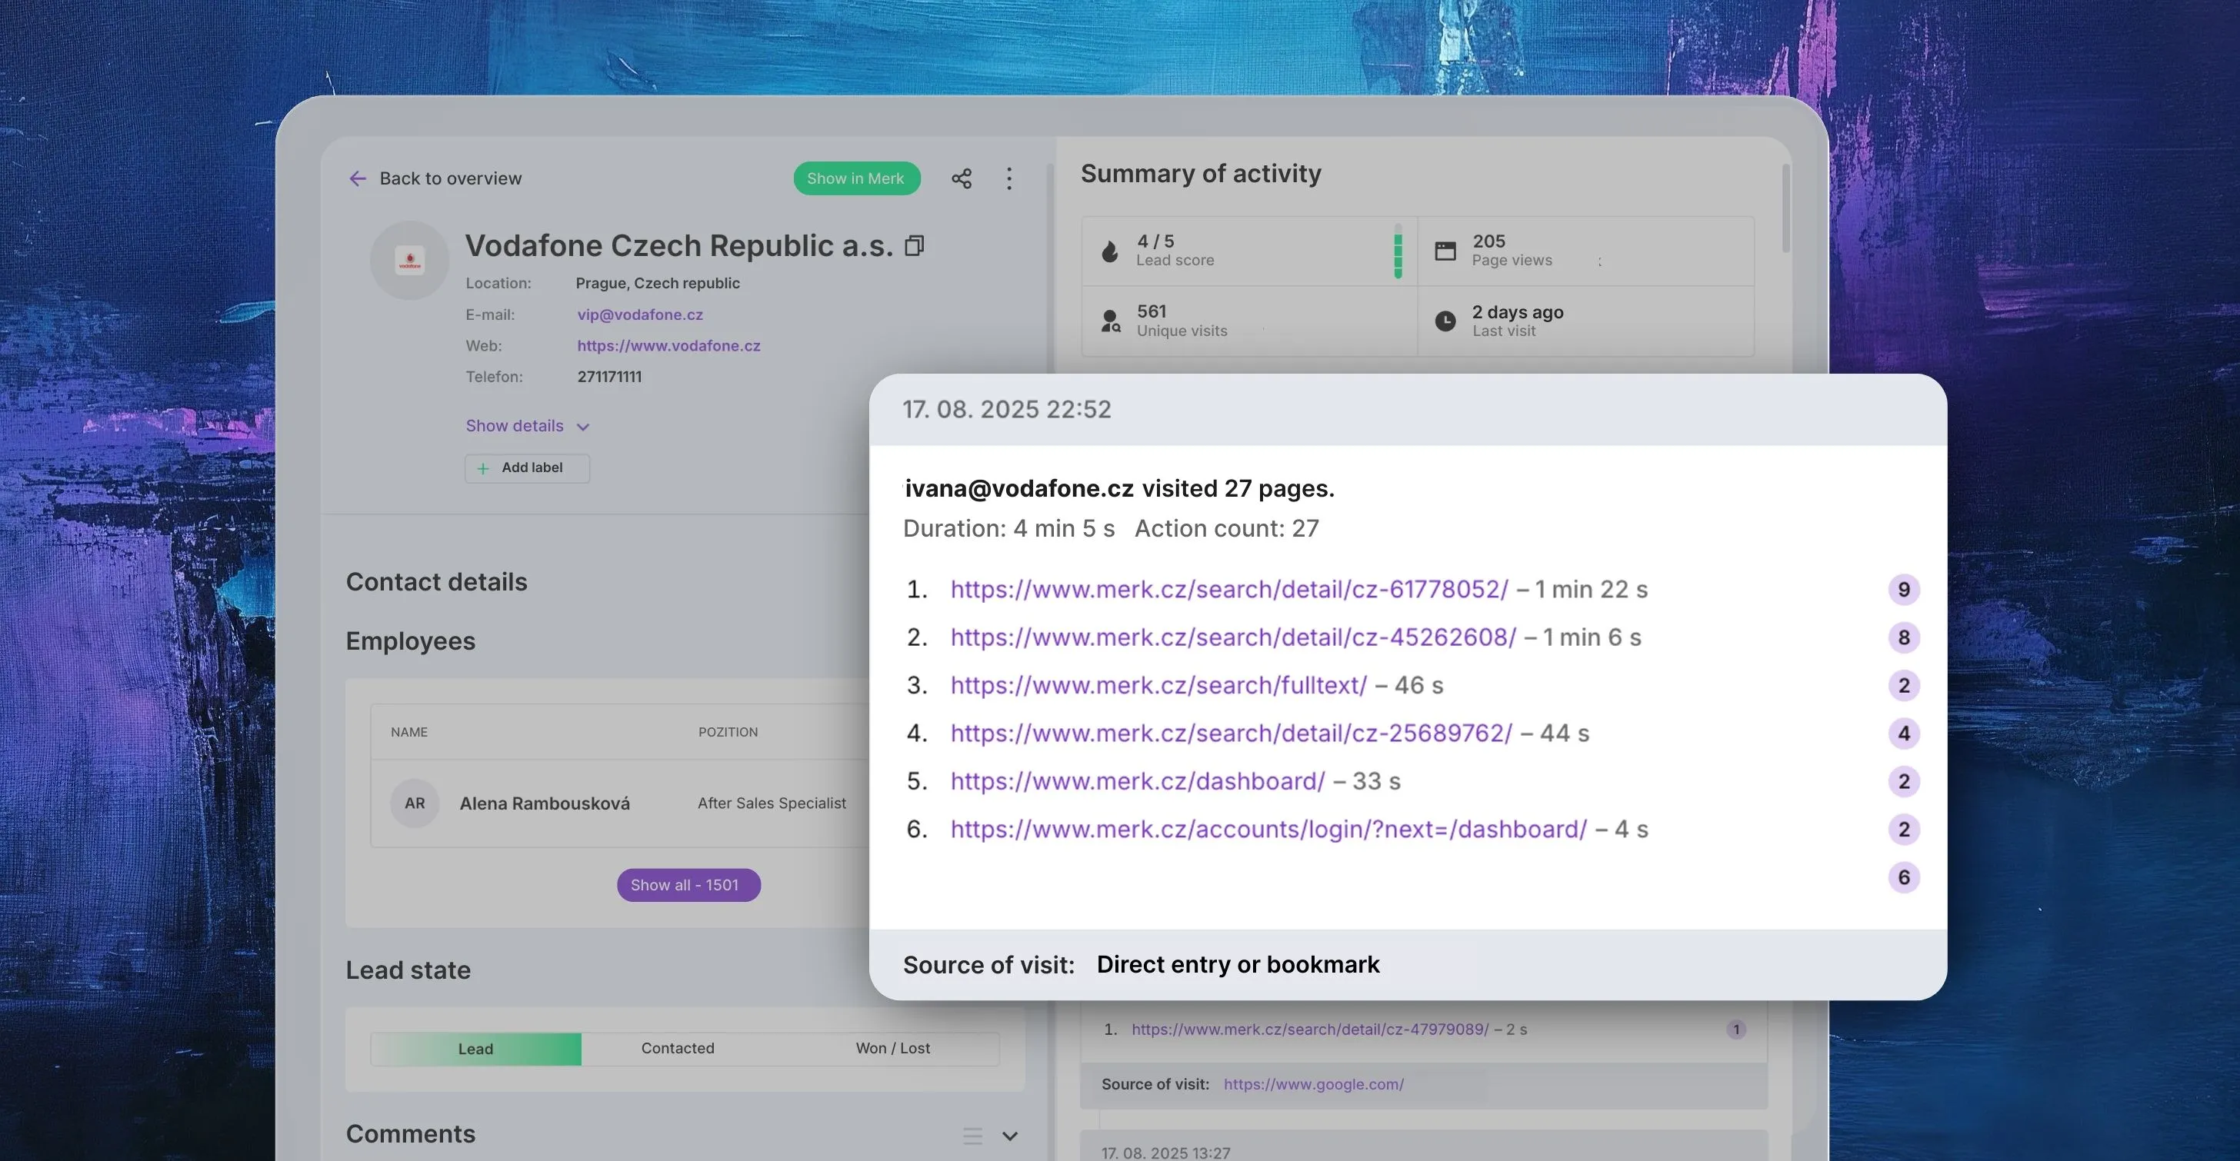
Task: Click the lead score flame icon
Action: (x=1109, y=251)
